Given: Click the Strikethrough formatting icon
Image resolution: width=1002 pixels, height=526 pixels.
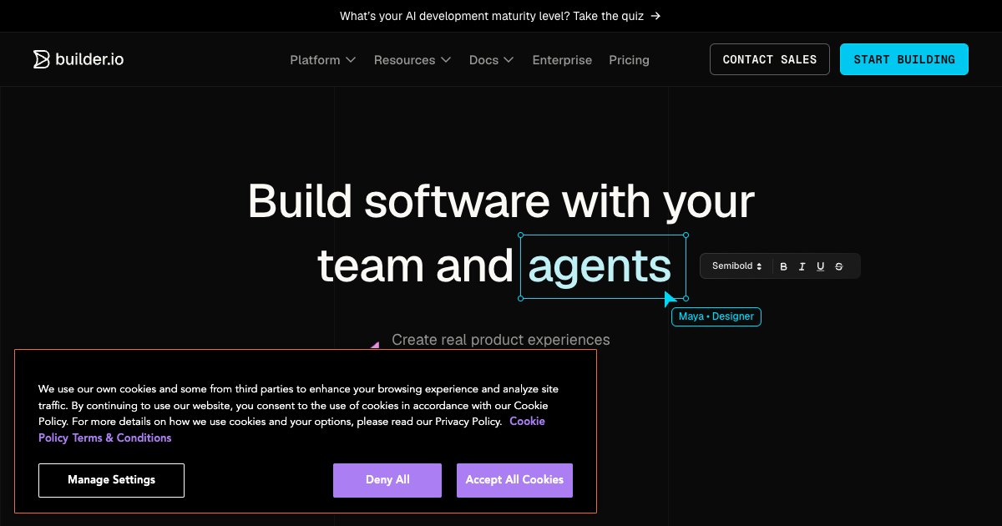Looking at the screenshot, I should tap(839, 266).
